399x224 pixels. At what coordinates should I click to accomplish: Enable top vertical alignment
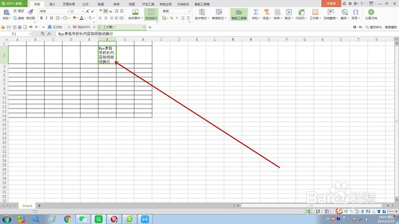[x=101, y=11]
